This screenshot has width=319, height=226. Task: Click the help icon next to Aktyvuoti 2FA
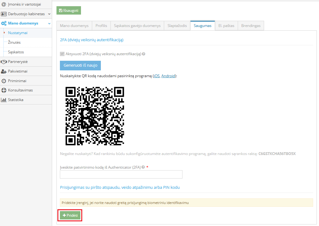click(144, 54)
